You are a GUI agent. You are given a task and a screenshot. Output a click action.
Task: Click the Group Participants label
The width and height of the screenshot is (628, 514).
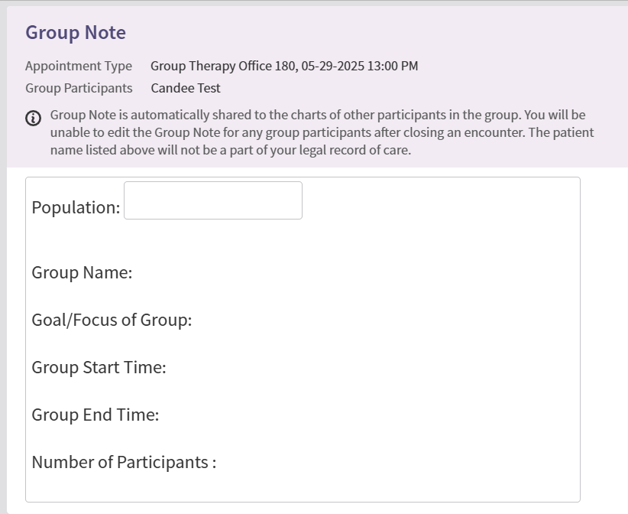click(x=79, y=88)
